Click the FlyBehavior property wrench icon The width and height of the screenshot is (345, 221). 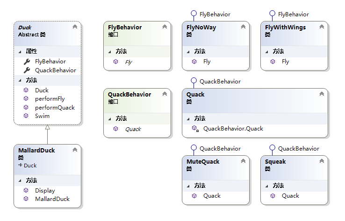click(x=27, y=61)
